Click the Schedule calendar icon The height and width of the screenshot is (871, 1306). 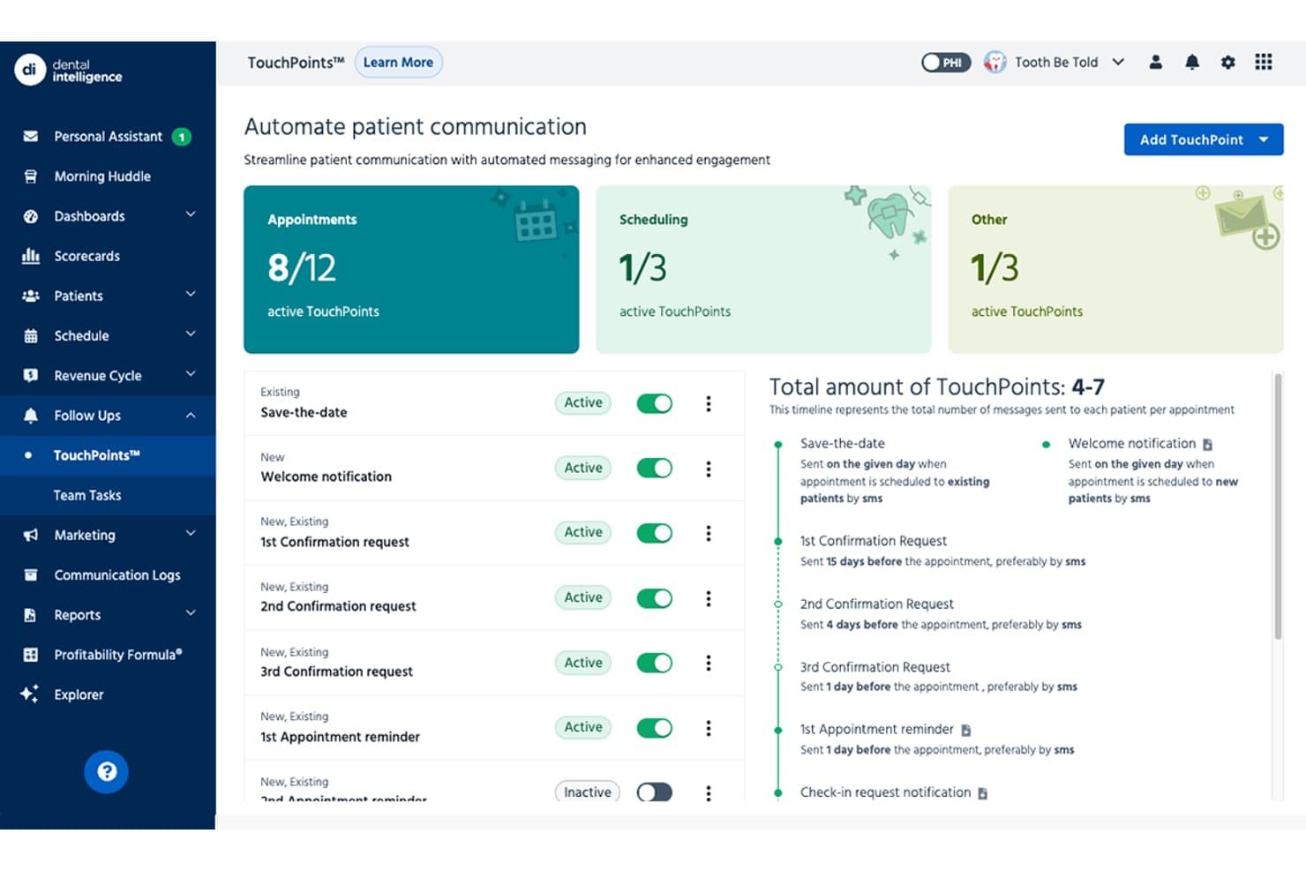(30, 335)
